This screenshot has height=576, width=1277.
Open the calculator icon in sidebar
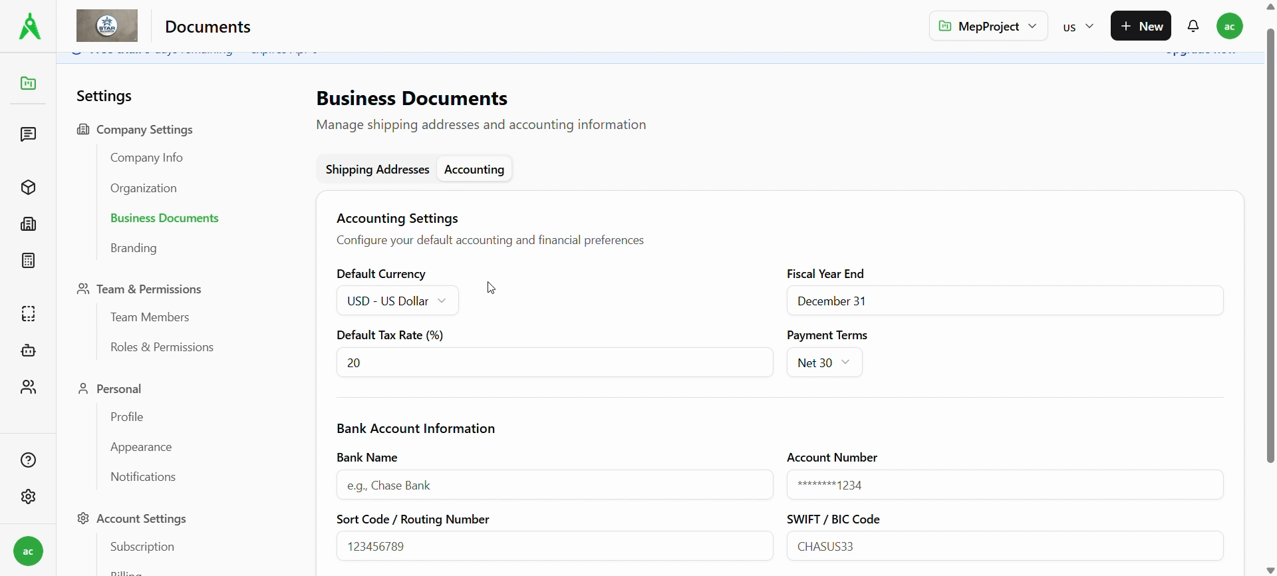tap(28, 261)
